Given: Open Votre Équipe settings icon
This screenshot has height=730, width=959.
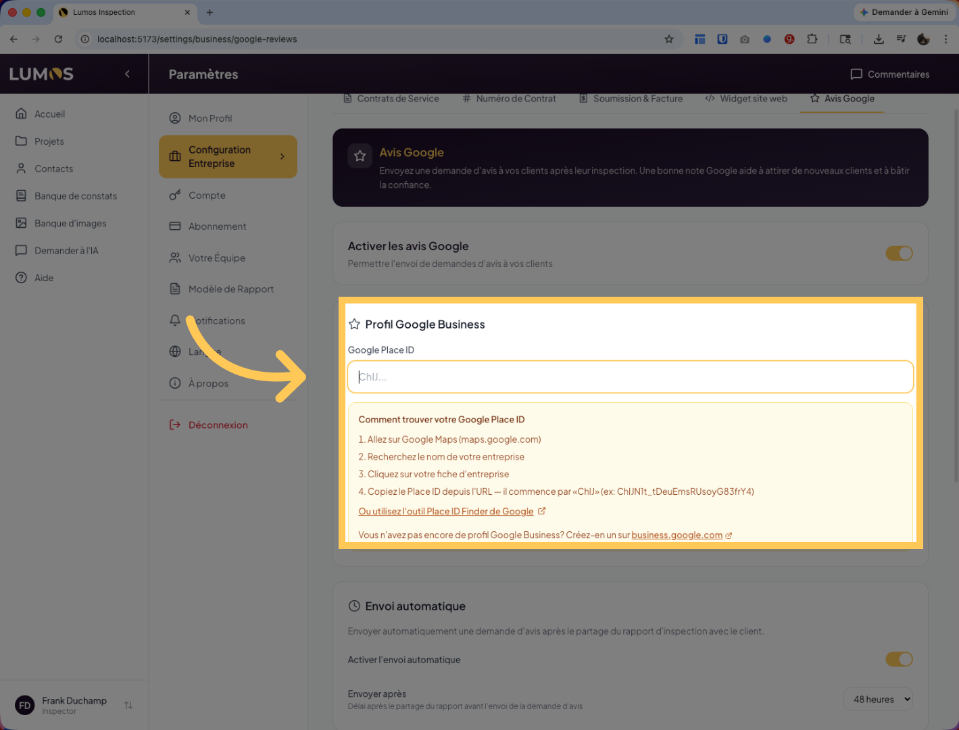Looking at the screenshot, I should pos(175,258).
